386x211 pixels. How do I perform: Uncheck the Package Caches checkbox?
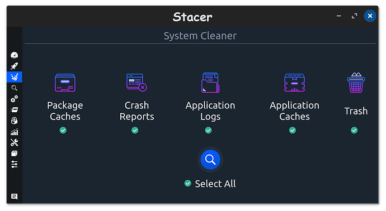pos(63,130)
